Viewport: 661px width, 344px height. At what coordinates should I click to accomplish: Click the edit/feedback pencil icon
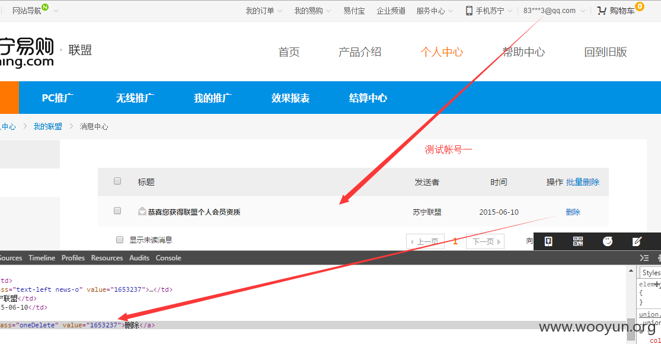(x=637, y=241)
